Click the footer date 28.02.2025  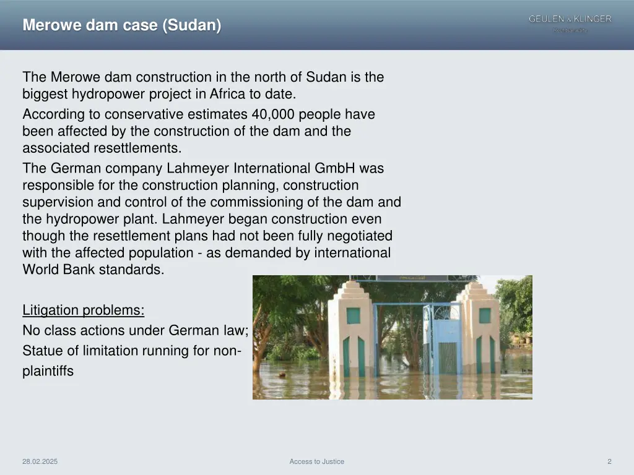(40, 461)
